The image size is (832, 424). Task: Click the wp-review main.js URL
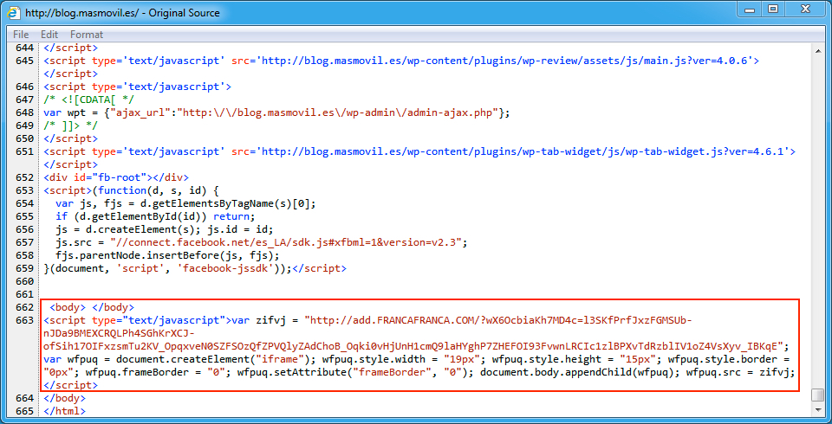pyautogui.click(x=506, y=61)
